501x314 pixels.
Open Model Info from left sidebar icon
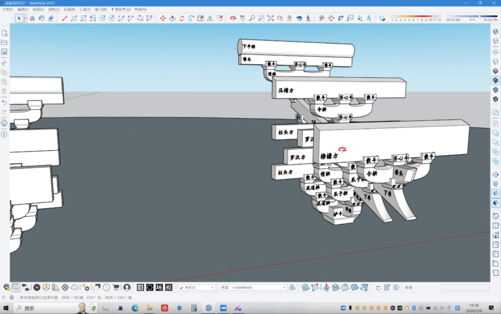click(4, 134)
